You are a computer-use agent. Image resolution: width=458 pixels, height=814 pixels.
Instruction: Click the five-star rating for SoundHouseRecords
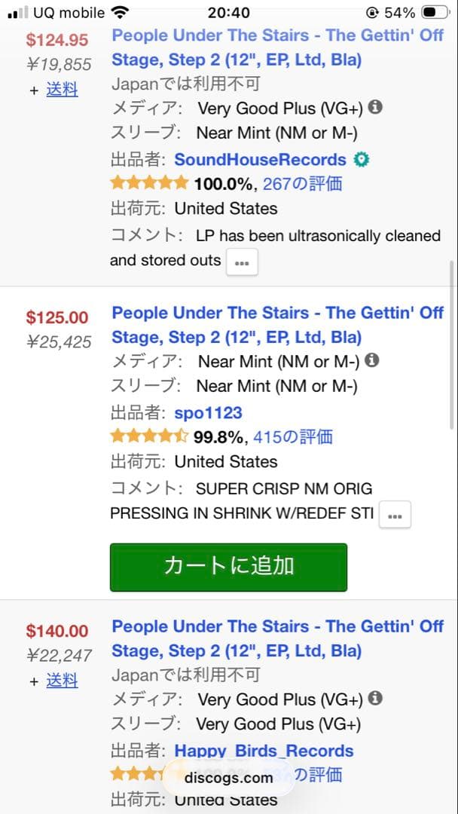tap(149, 182)
